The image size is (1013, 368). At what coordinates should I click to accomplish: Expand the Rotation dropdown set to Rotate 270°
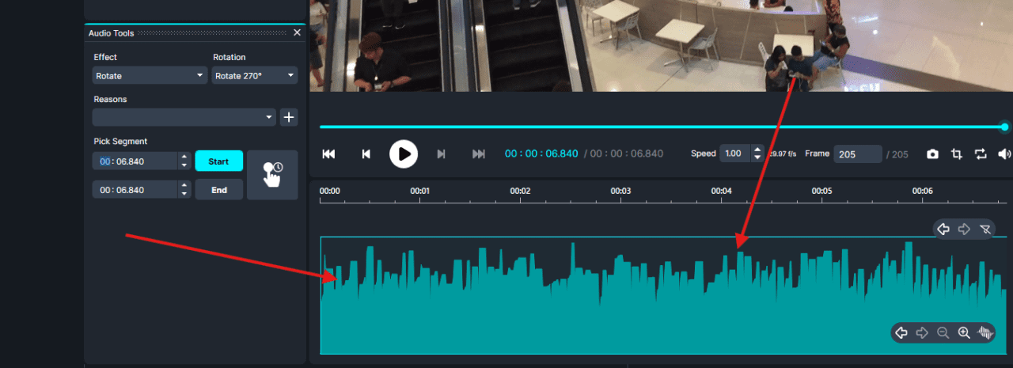tap(254, 76)
